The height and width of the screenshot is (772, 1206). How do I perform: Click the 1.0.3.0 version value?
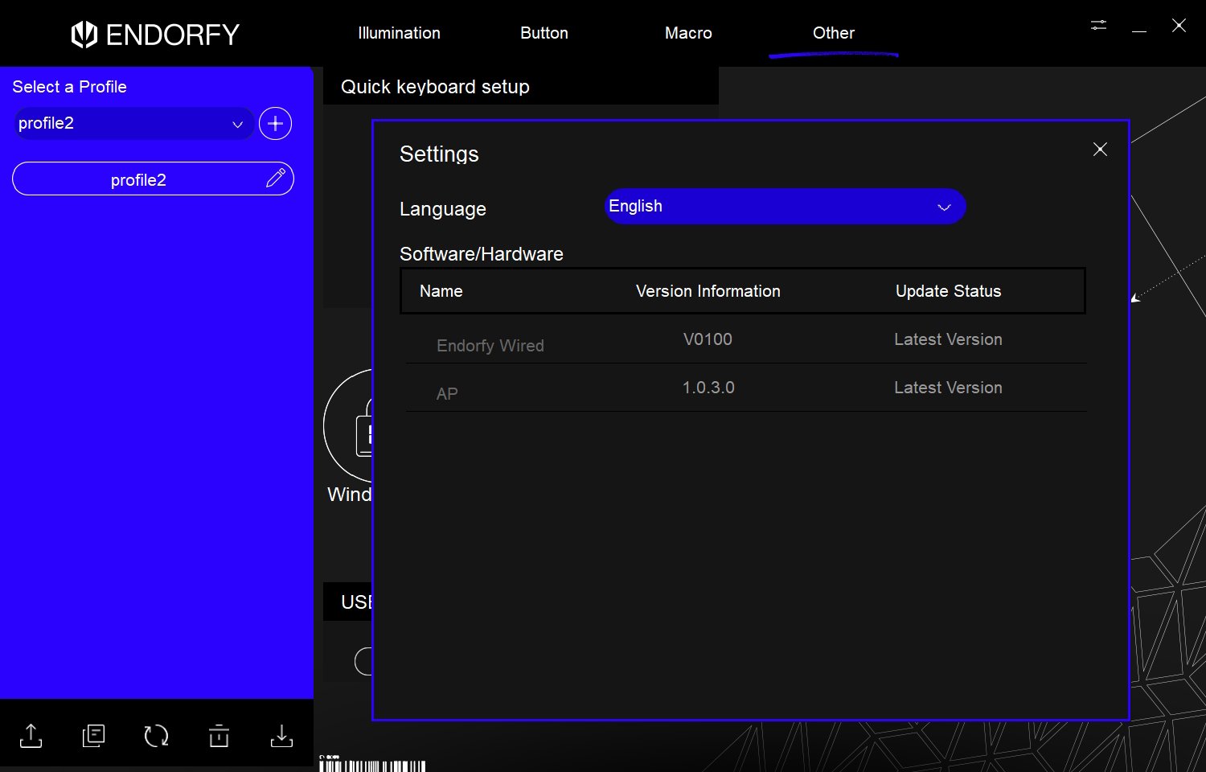(x=708, y=388)
